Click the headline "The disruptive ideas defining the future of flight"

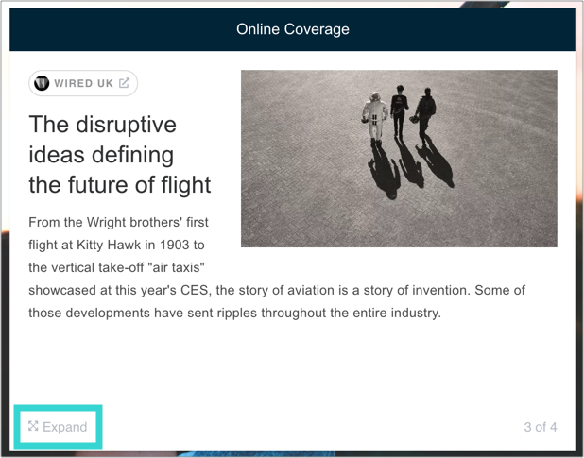(120, 155)
